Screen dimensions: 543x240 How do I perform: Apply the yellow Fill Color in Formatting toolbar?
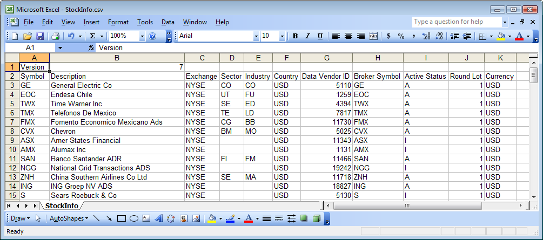501,36
